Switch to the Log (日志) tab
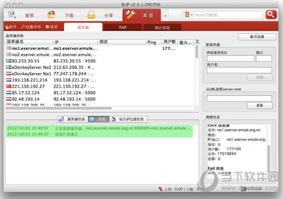 99,119
